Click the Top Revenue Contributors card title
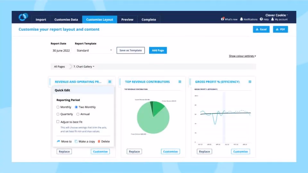The width and height of the screenshot is (308, 173). (x=147, y=82)
